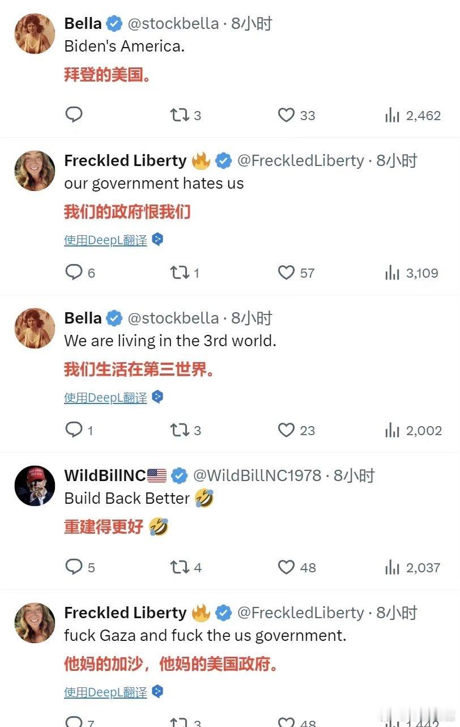Viewport: 460px width, 727px height.
Task: Retweet the "our government hates us" post
Action: (x=185, y=273)
